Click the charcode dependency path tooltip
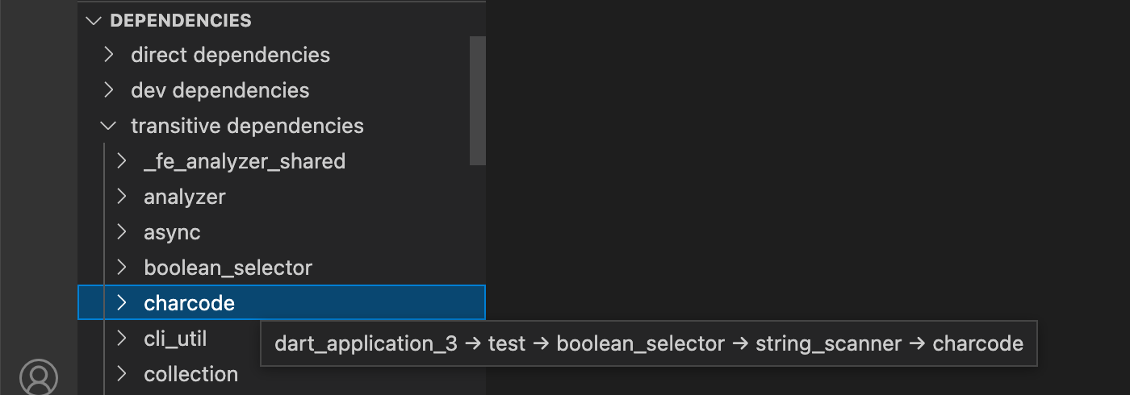Viewport: 1130px width, 395px height. (x=649, y=344)
